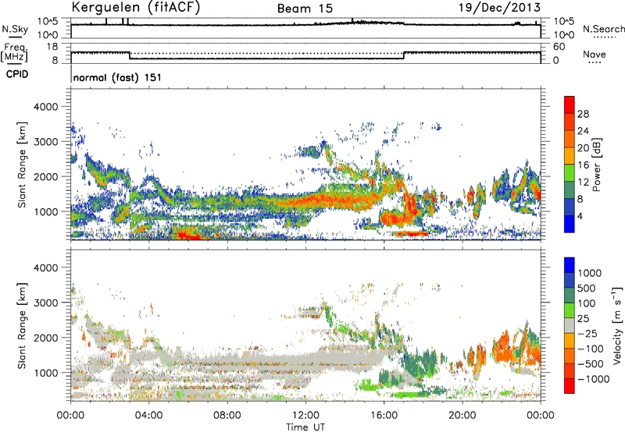
Task: Click the '16:00' time axis tick label
Action: point(384,416)
